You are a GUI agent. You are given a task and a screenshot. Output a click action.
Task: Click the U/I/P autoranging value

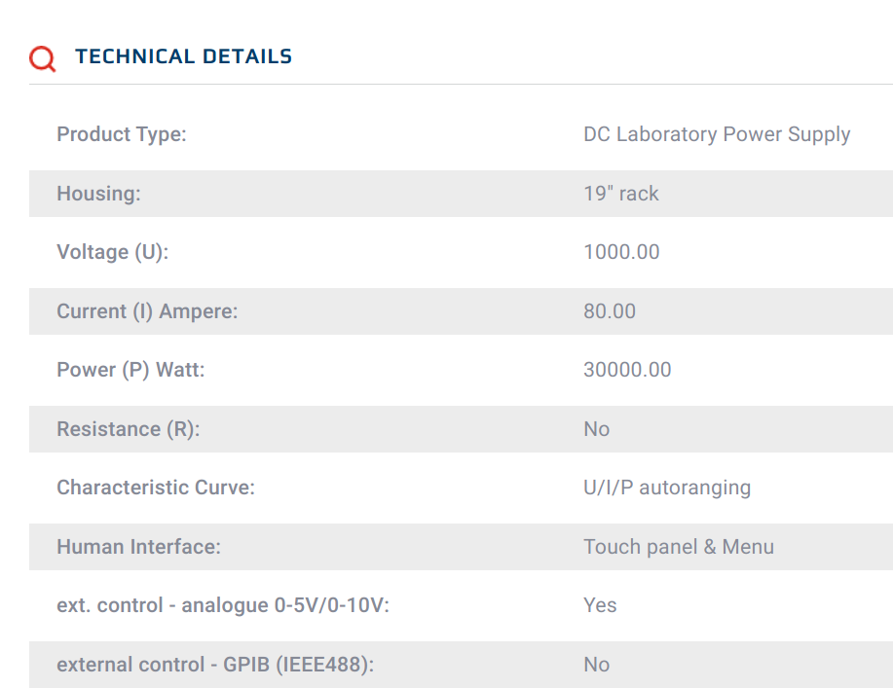pyautogui.click(x=667, y=488)
